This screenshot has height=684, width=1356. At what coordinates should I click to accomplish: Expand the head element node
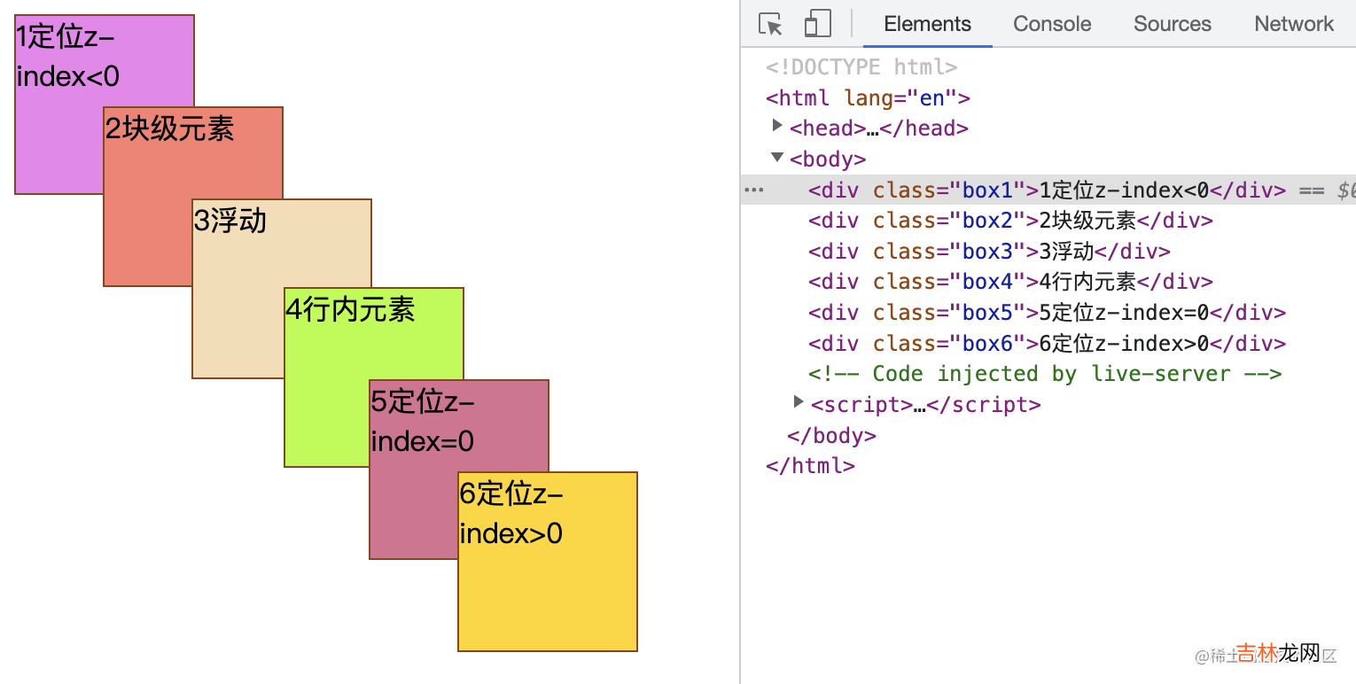(778, 127)
